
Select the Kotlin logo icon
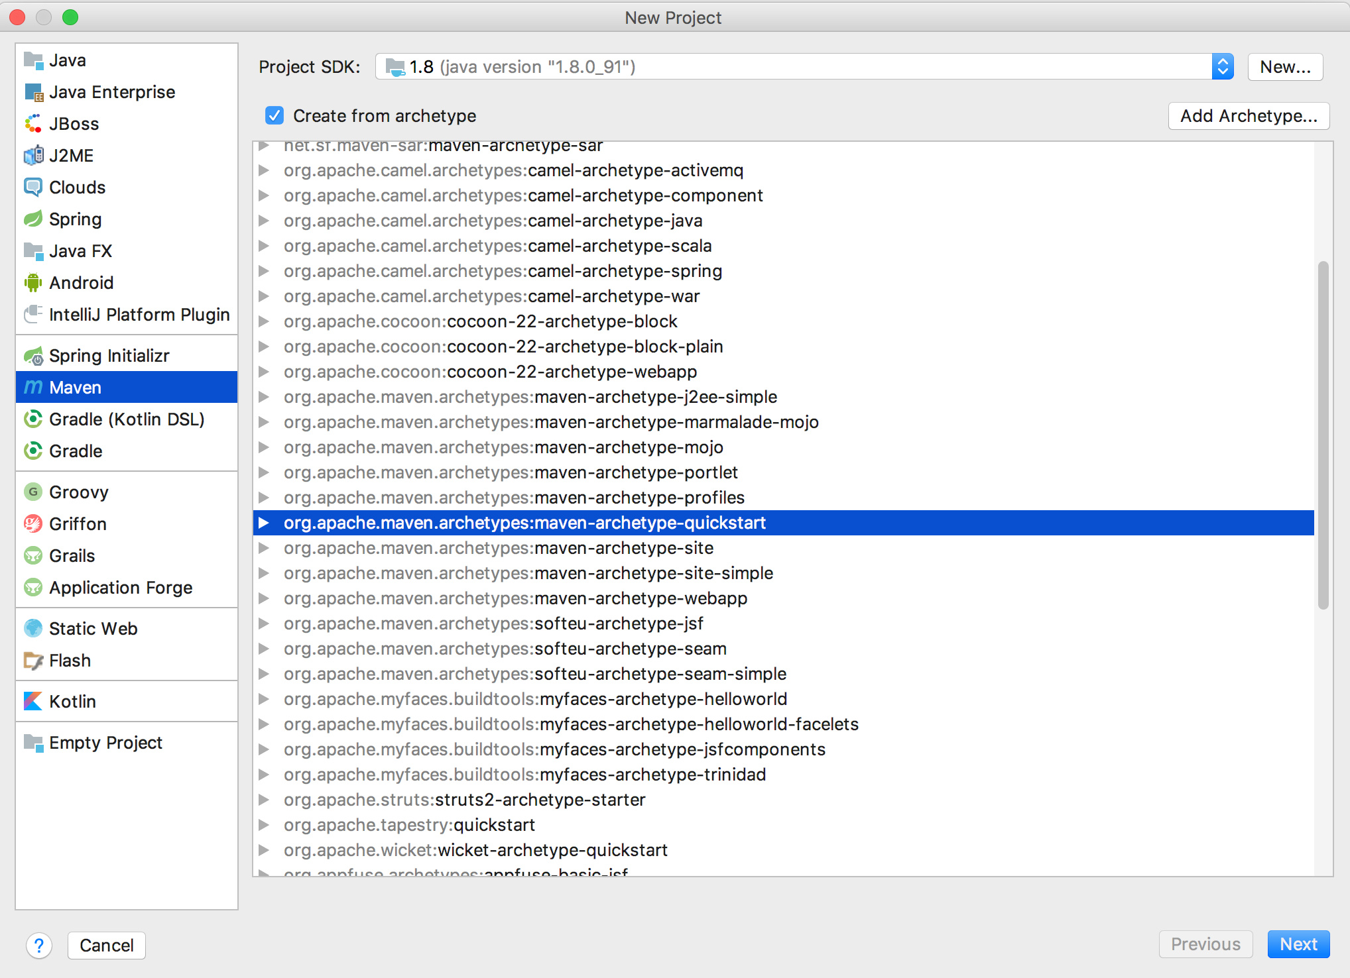(33, 701)
